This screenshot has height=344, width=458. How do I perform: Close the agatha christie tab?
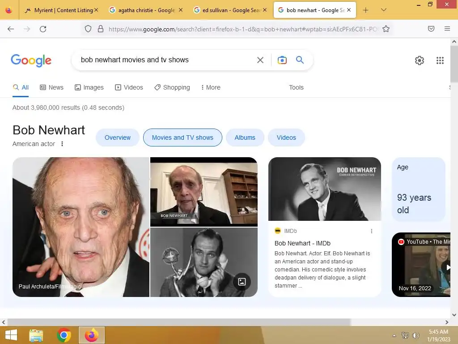[181, 10]
